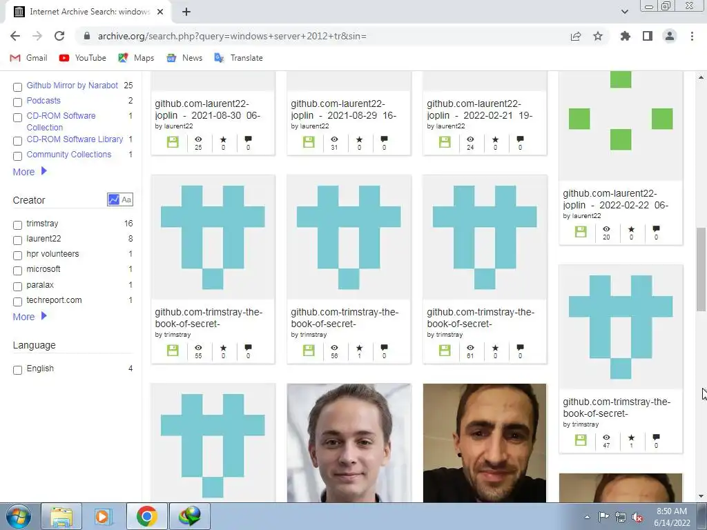Expand More under the Creator list
The image size is (707, 530).
(30, 317)
